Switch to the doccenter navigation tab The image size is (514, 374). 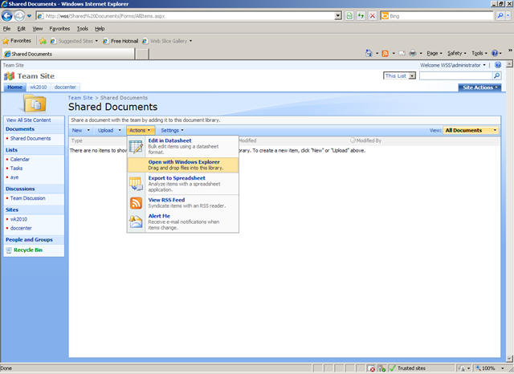pyautogui.click(x=65, y=87)
